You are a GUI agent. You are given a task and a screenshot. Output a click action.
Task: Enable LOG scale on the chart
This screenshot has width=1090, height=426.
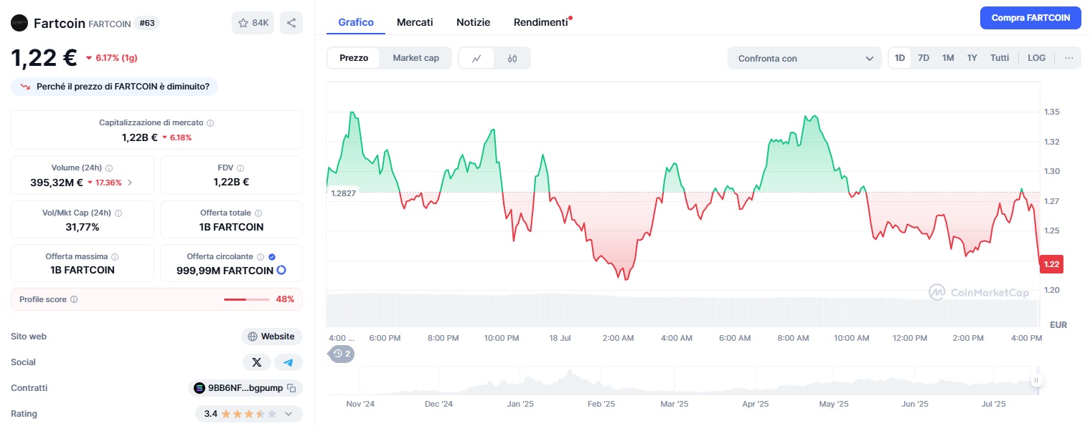(1036, 57)
